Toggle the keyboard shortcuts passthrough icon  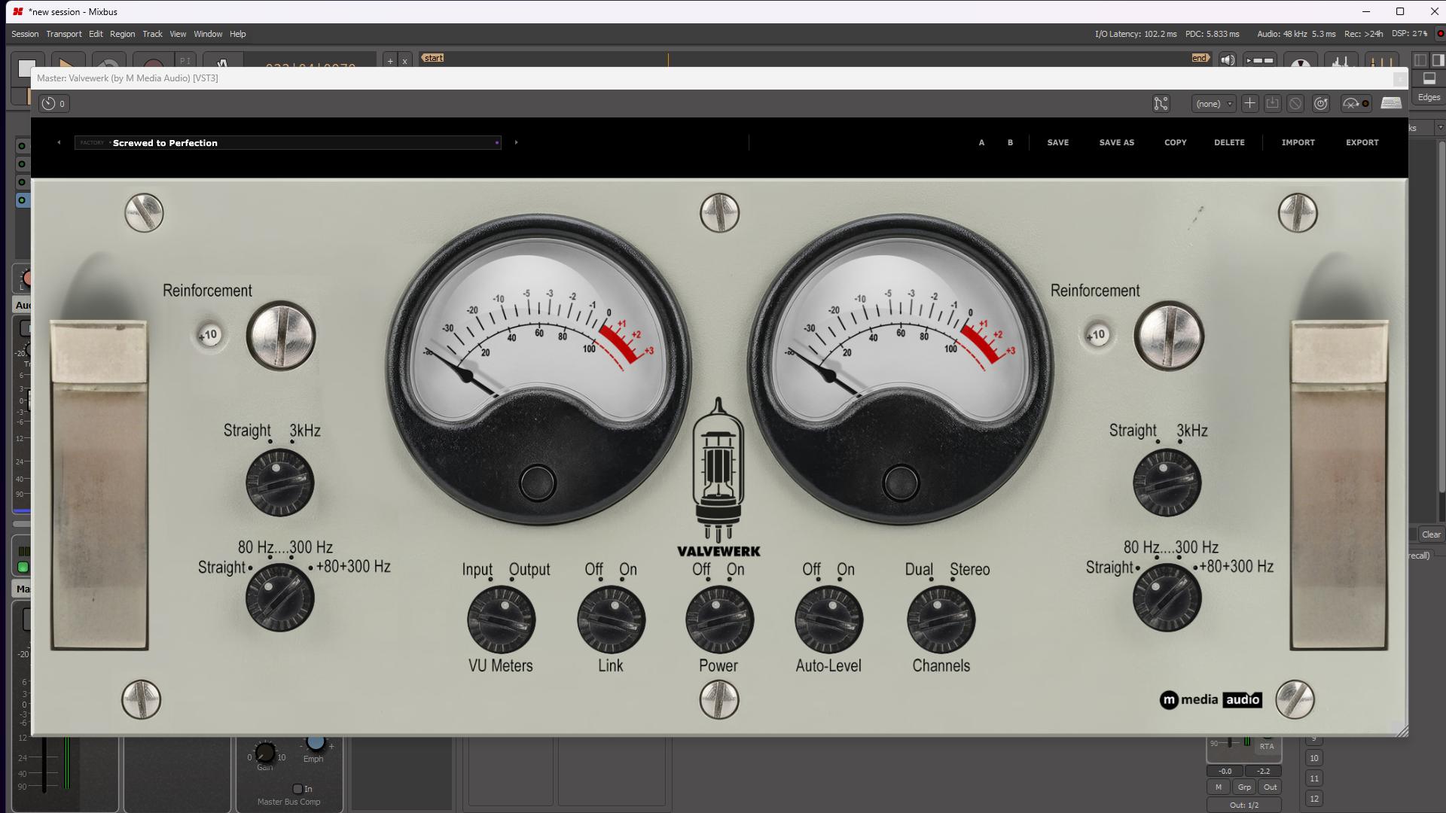(x=1391, y=104)
